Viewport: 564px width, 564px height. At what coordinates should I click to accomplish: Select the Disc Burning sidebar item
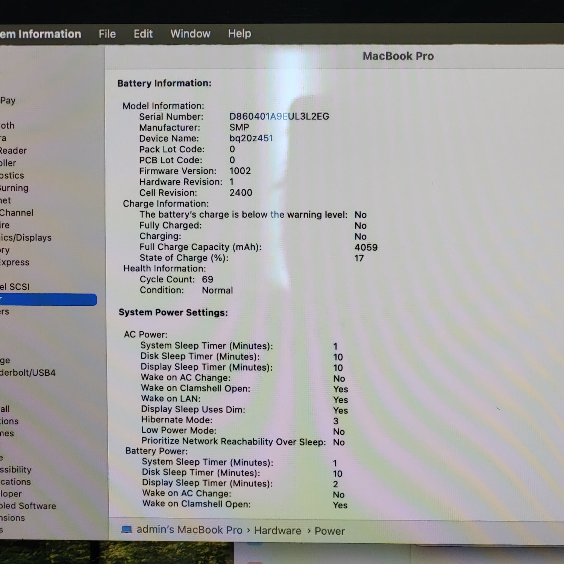tap(14, 188)
